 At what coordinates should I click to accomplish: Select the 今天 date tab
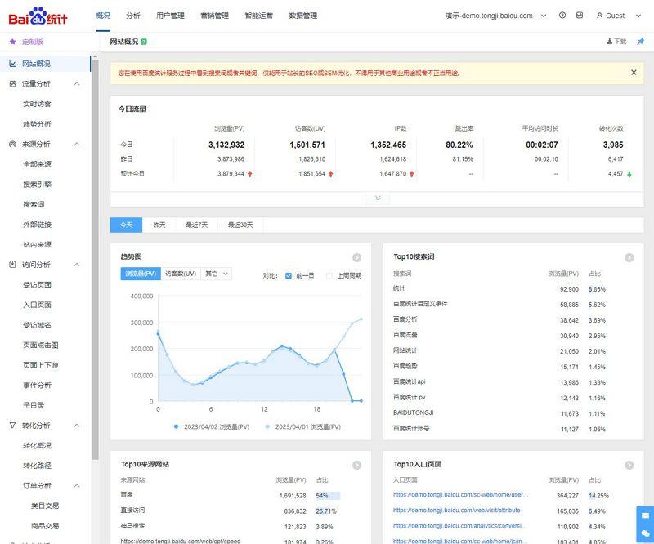(127, 225)
